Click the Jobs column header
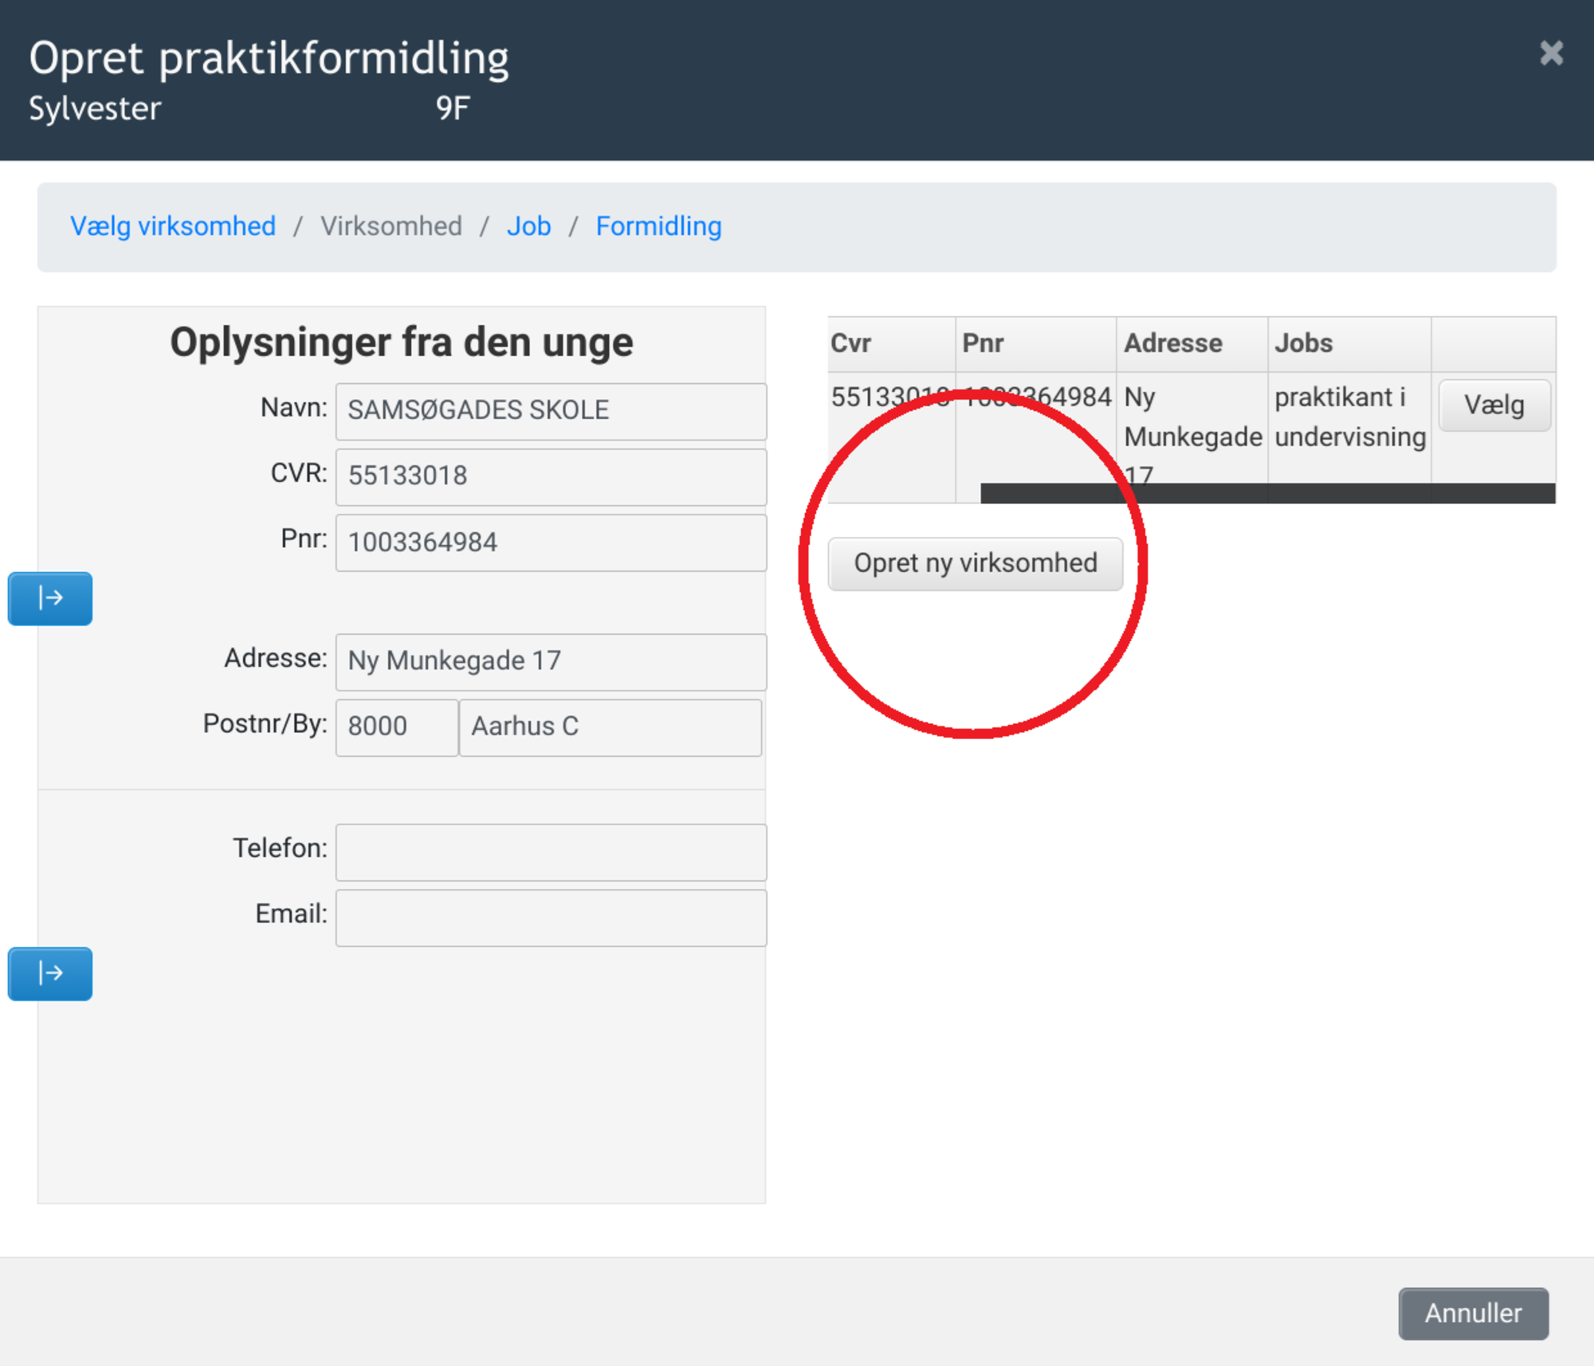 pos(1303,343)
